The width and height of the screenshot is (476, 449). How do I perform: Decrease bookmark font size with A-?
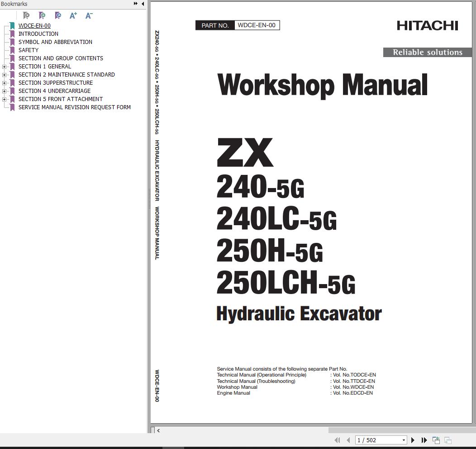pos(89,15)
